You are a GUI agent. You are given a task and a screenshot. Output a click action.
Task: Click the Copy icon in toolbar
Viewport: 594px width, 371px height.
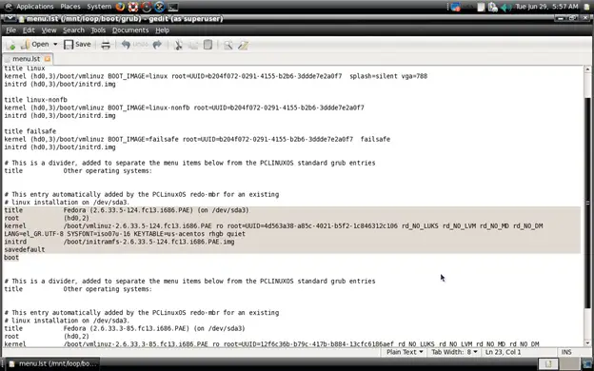pyautogui.click(x=193, y=45)
